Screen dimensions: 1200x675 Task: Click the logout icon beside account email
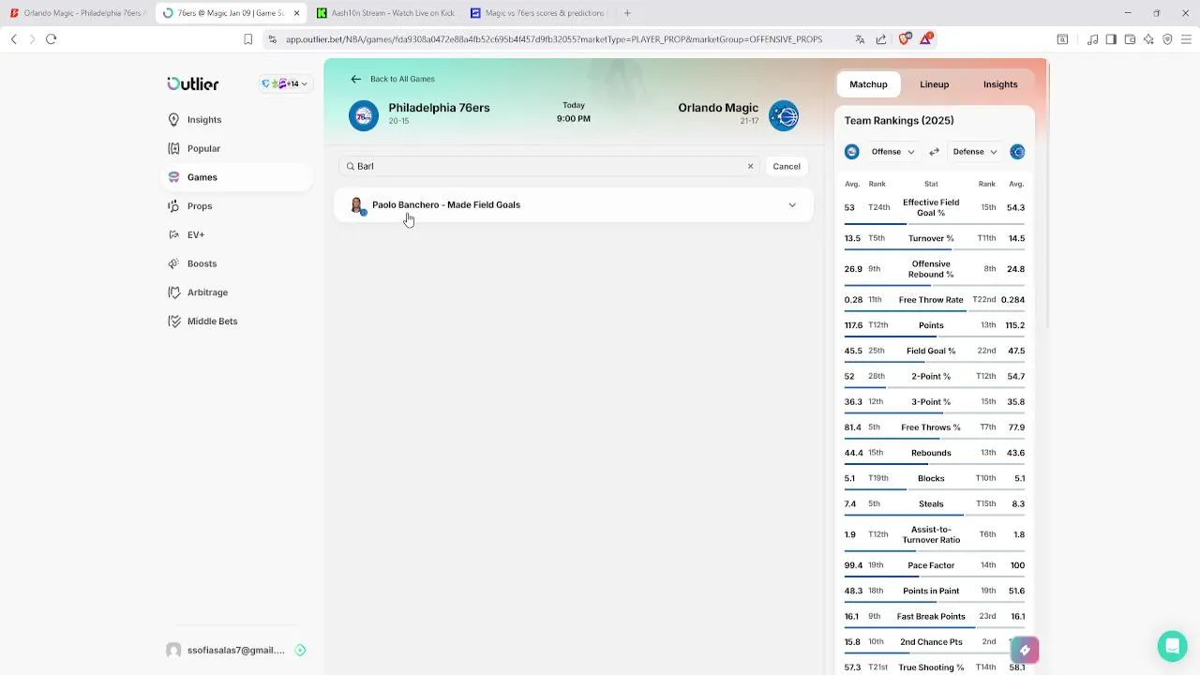[300, 650]
